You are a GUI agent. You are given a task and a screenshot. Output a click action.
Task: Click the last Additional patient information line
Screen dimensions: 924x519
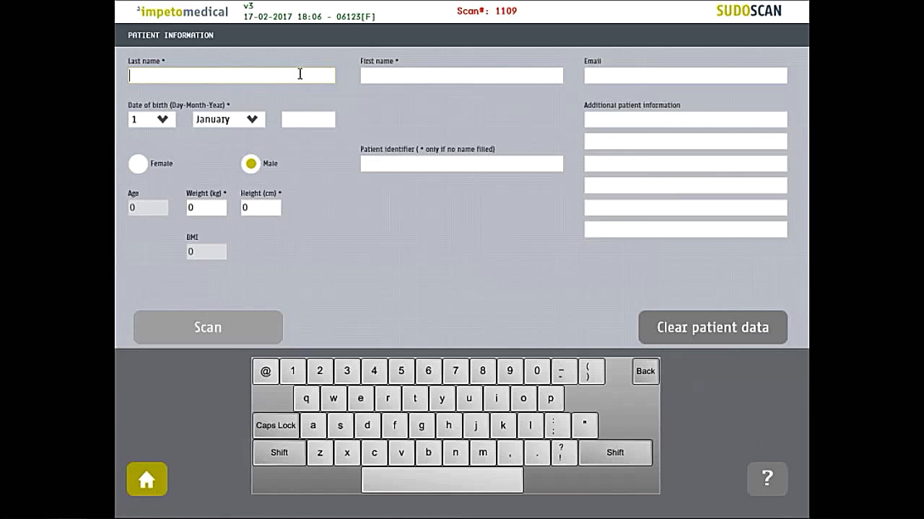click(x=686, y=229)
